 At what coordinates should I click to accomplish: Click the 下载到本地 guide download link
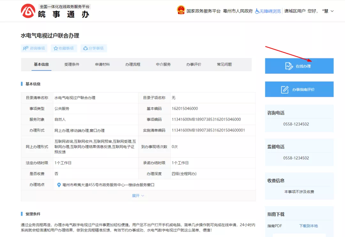(308, 226)
